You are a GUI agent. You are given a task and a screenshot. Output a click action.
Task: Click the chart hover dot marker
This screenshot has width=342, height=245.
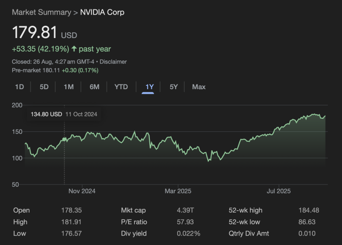(x=64, y=139)
